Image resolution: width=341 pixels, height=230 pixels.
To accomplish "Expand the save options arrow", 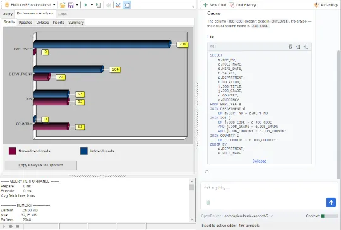I will point(77,5).
